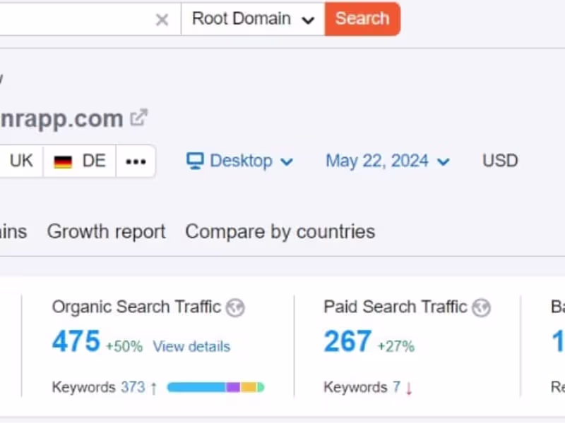The height and width of the screenshot is (423, 565).
Task: Switch to the DE country database
Action: click(79, 161)
